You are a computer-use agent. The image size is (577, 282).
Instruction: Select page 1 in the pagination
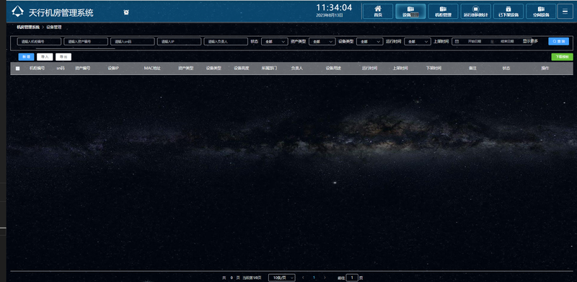(314, 278)
